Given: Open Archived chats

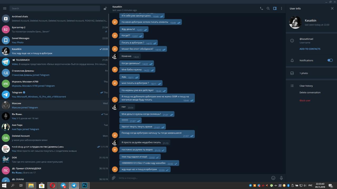Looking at the screenshot, I should click(54, 18).
